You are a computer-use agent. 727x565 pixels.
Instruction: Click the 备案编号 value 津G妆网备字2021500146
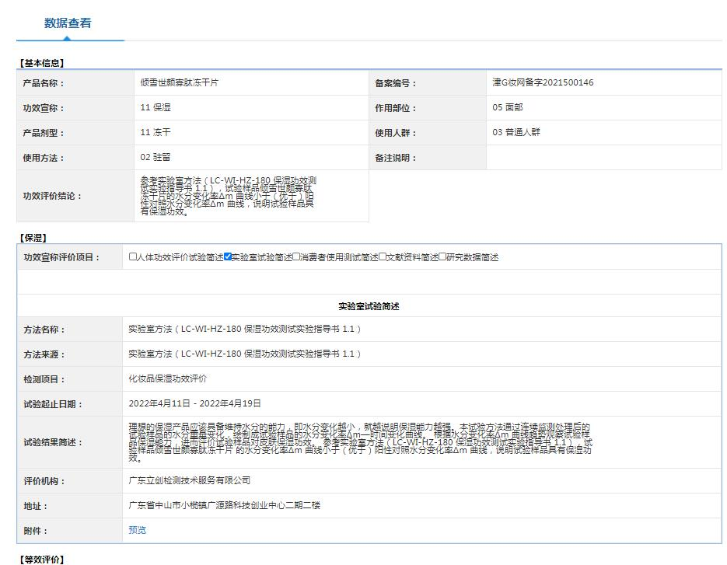click(542, 82)
